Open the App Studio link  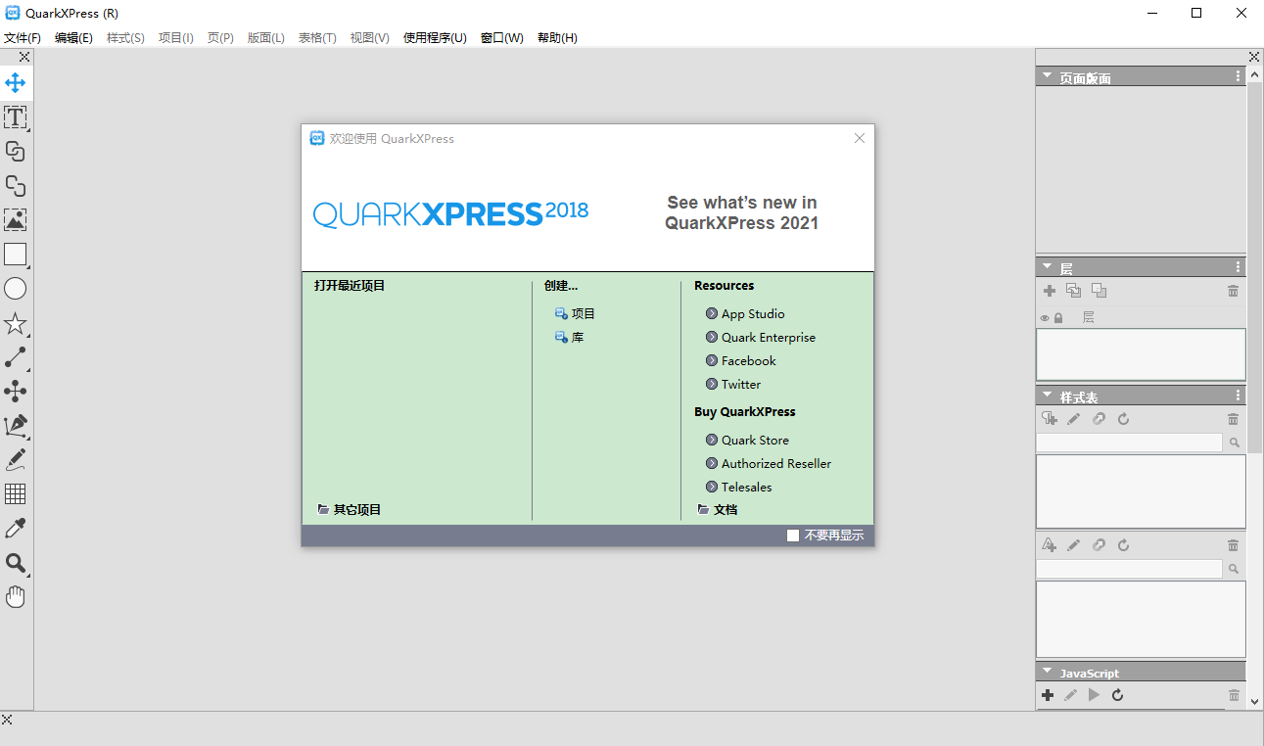coord(745,314)
